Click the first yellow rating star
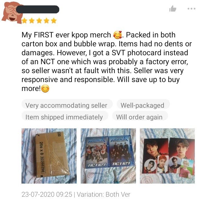 pyautogui.click(x=25, y=21)
